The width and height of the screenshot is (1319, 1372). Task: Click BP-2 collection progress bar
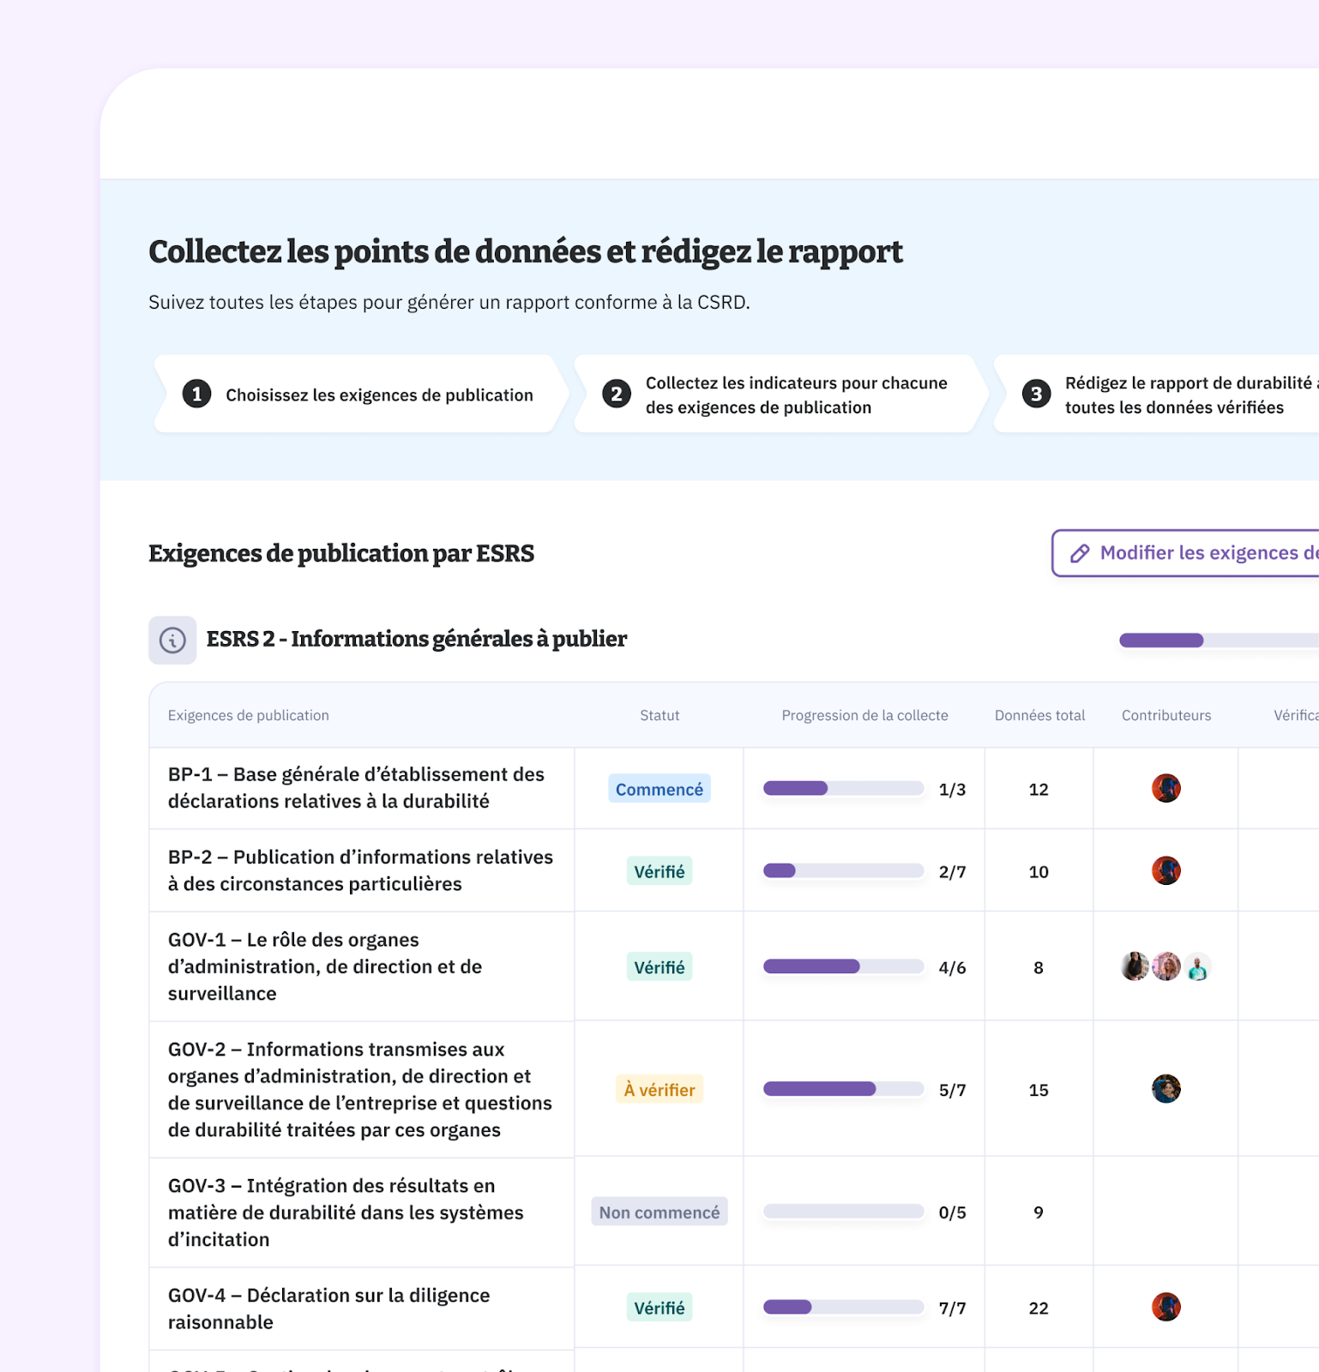[844, 871]
